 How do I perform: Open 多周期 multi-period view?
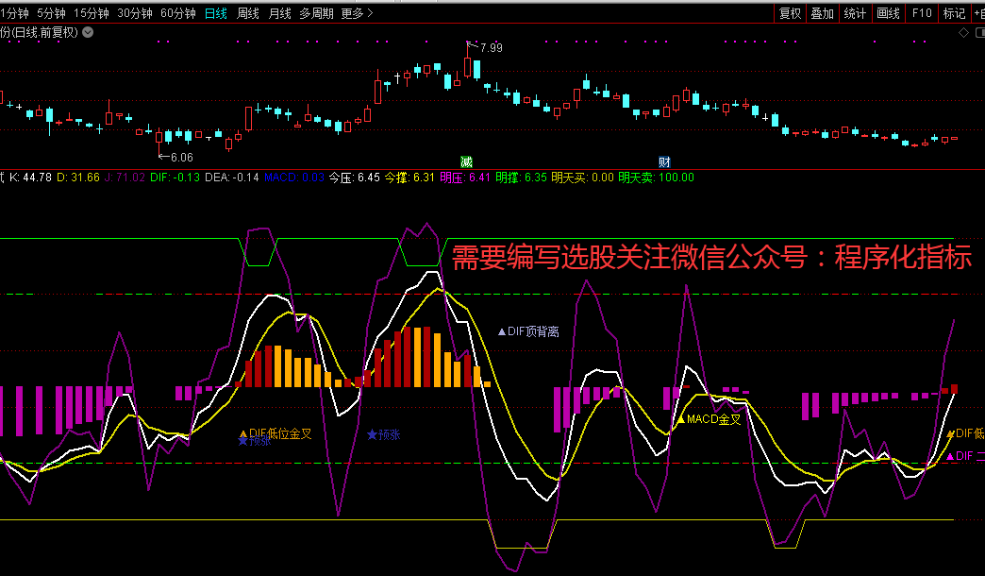point(316,13)
